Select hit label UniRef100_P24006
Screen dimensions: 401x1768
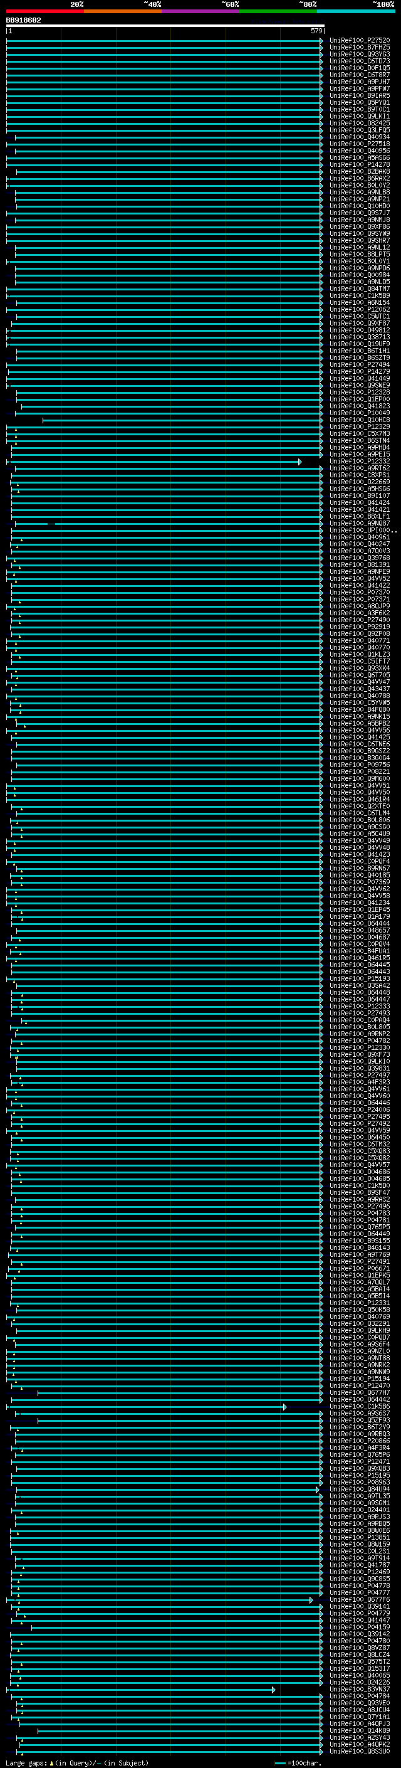click(360, 1110)
